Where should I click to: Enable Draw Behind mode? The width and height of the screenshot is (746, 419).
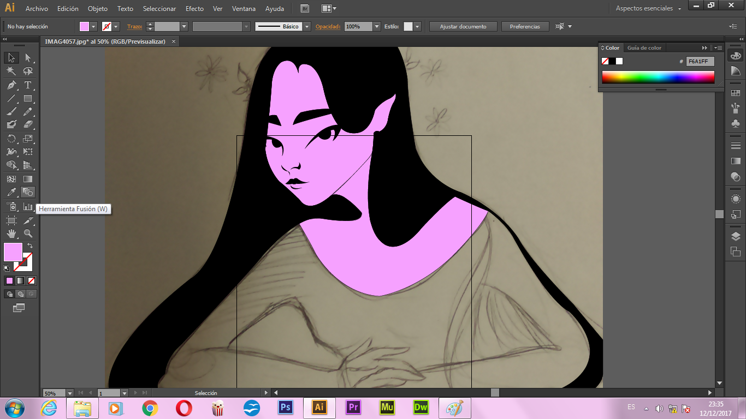20,294
